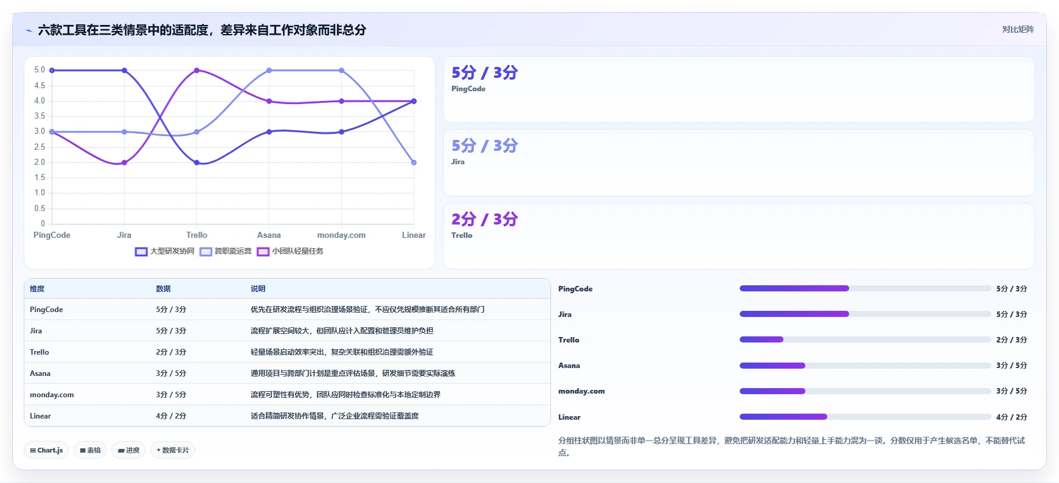
Task: Click the 数据 column header
Action: [163, 289]
